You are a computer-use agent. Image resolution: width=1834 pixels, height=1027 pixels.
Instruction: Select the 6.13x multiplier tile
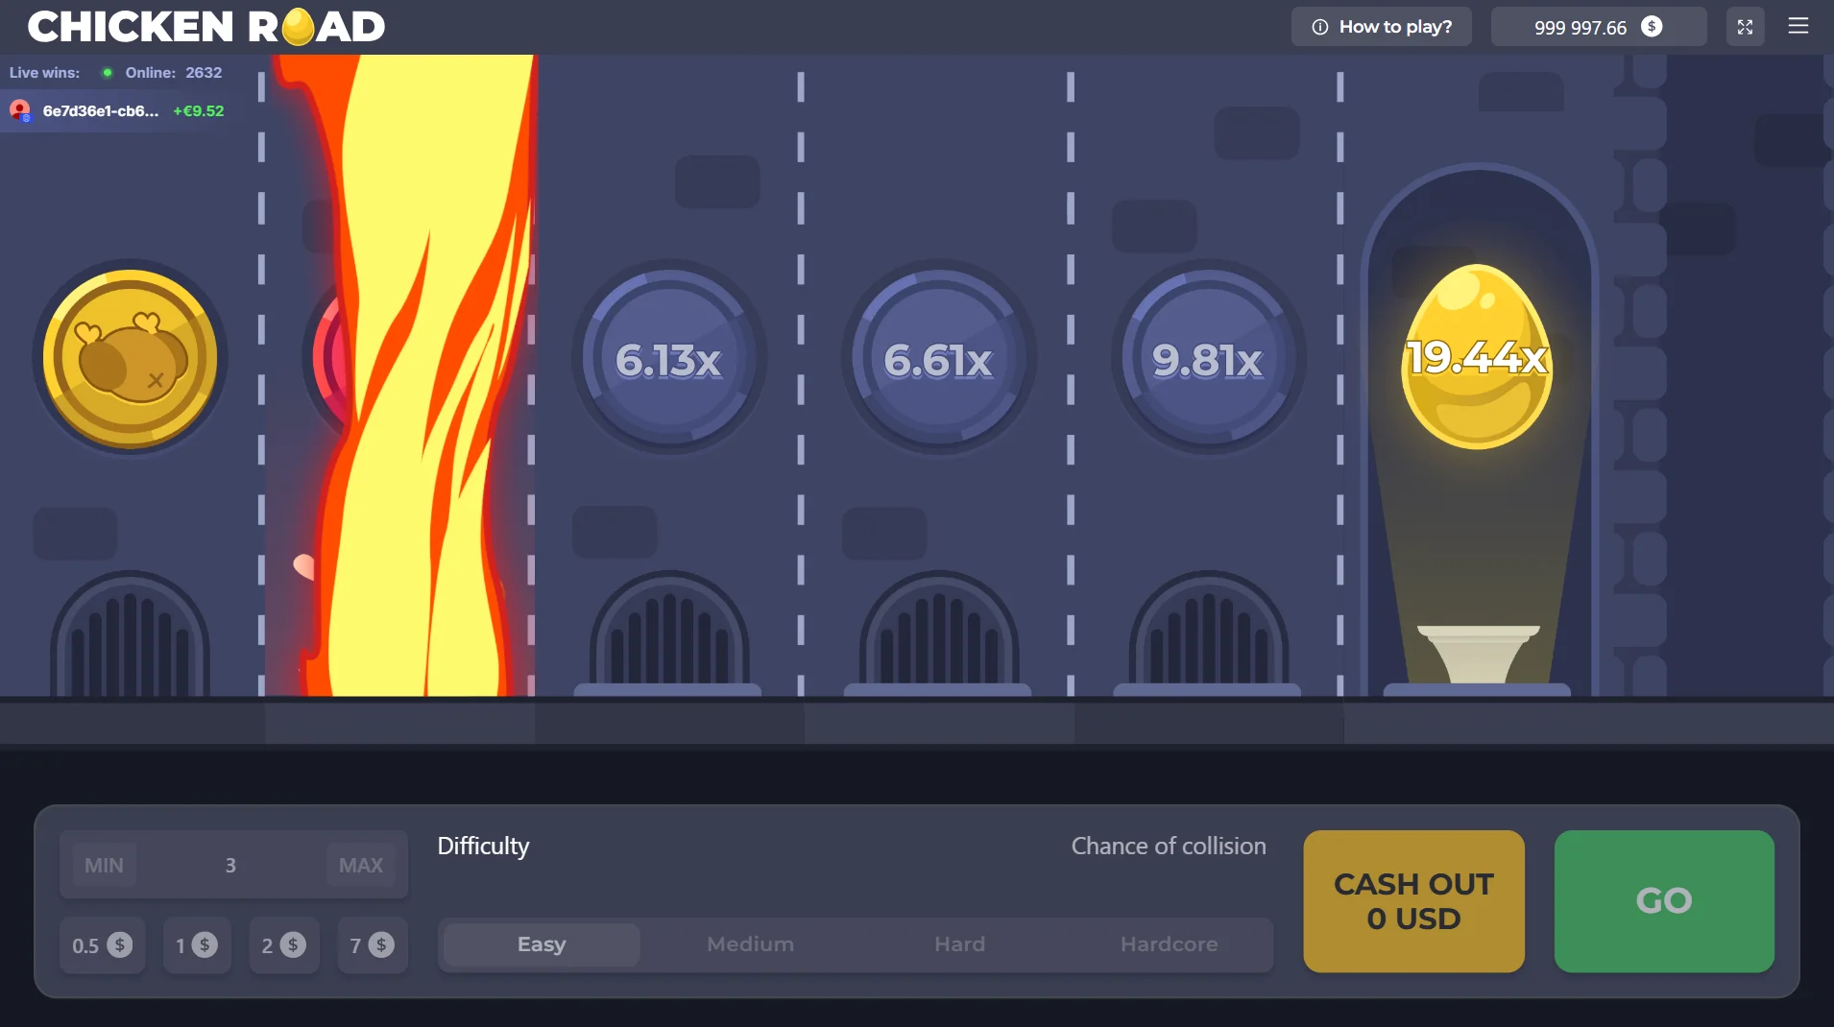click(x=669, y=358)
